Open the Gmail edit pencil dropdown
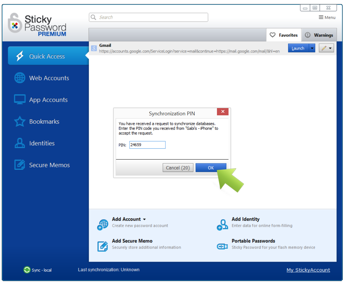348x286 pixels. [327, 48]
